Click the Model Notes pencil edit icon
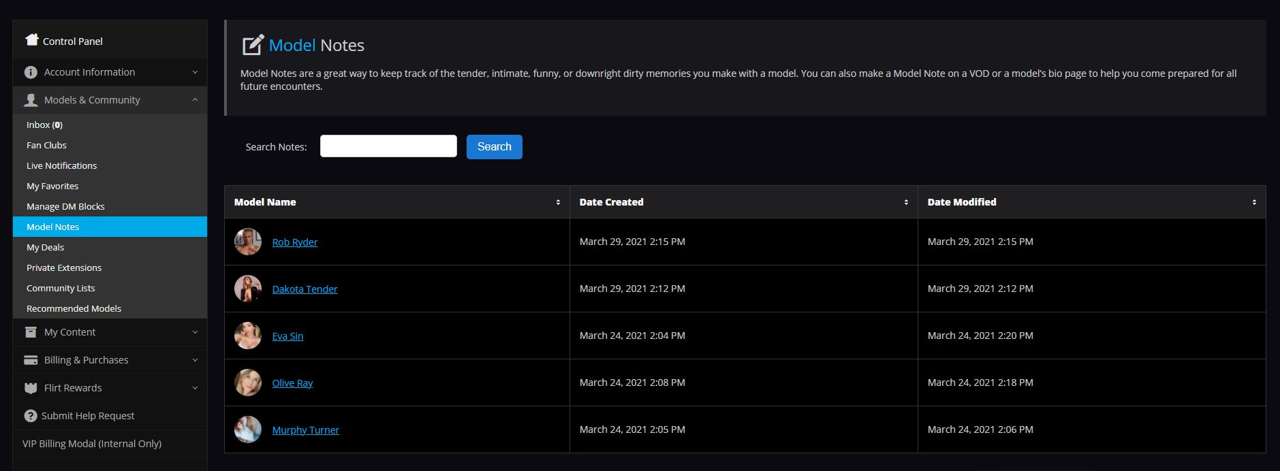Image resolution: width=1280 pixels, height=471 pixels. 253,45
